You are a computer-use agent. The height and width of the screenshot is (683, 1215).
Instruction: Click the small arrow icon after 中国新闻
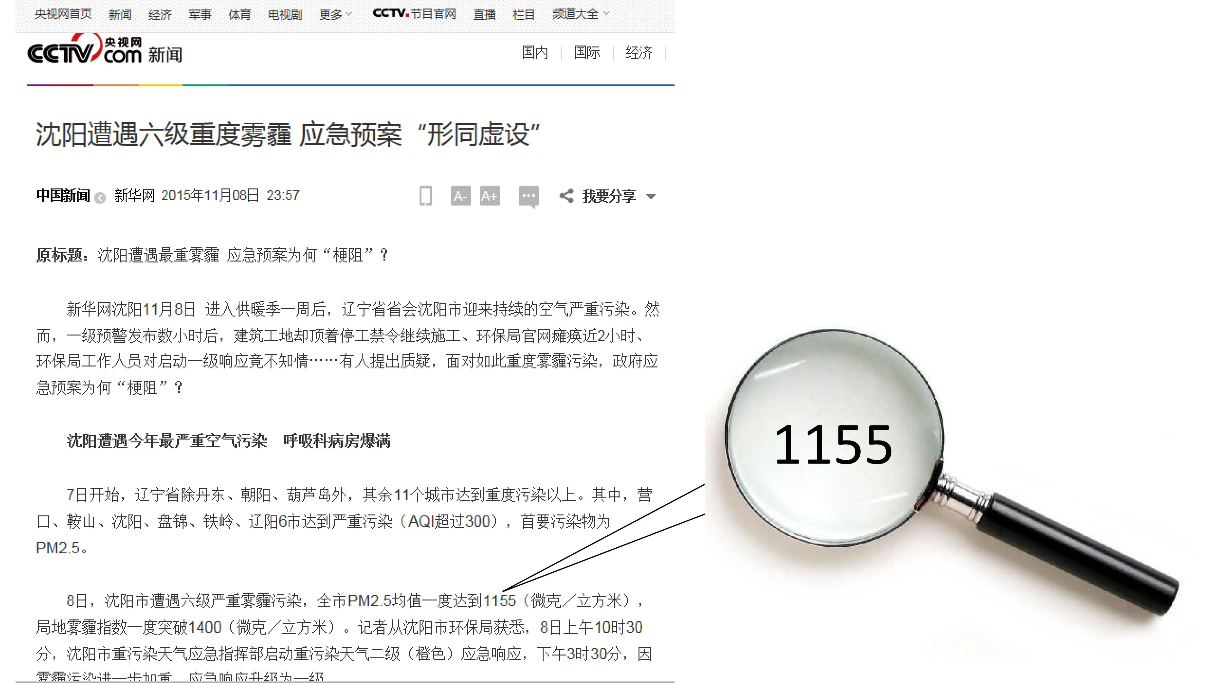click(x=100, y=198)
